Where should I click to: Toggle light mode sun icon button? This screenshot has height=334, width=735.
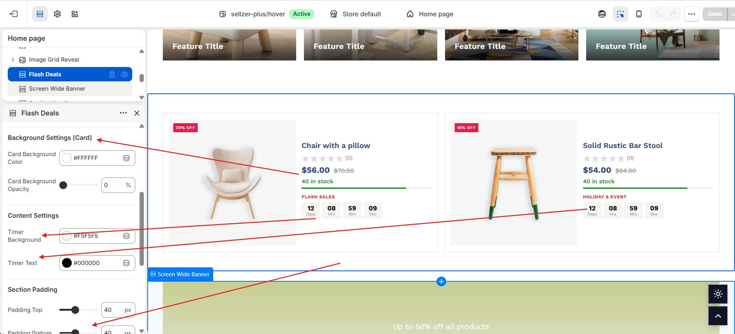click(x=718, y=294)
